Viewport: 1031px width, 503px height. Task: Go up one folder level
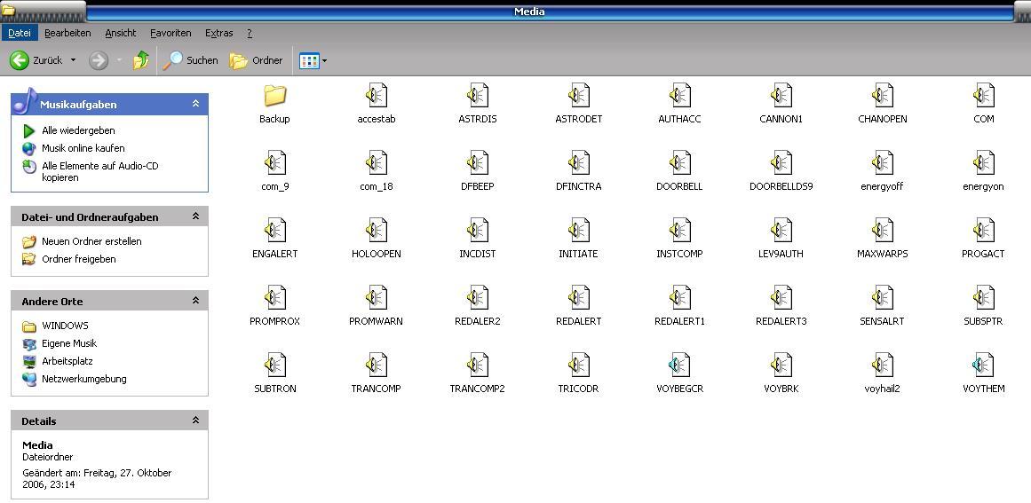tap(140, 60)
